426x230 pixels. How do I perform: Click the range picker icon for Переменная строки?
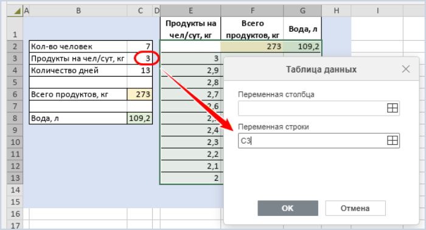392,141
